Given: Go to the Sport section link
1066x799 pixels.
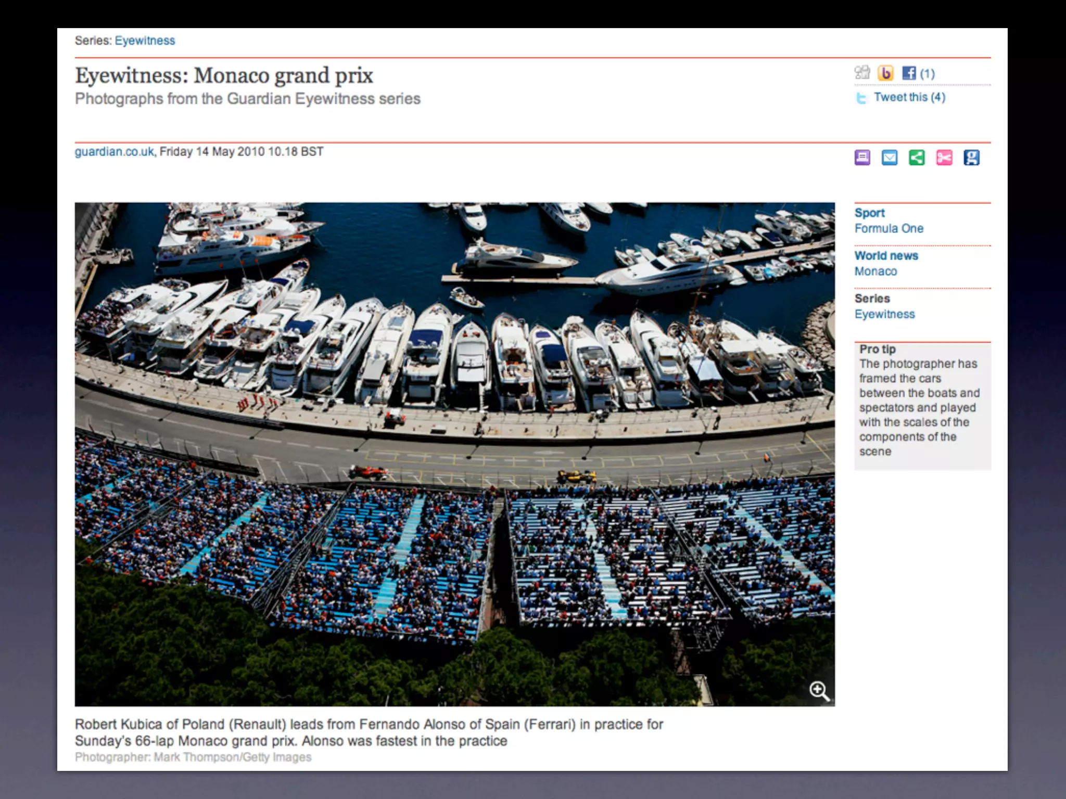Looking at the screenshot, I should [869, 213].
